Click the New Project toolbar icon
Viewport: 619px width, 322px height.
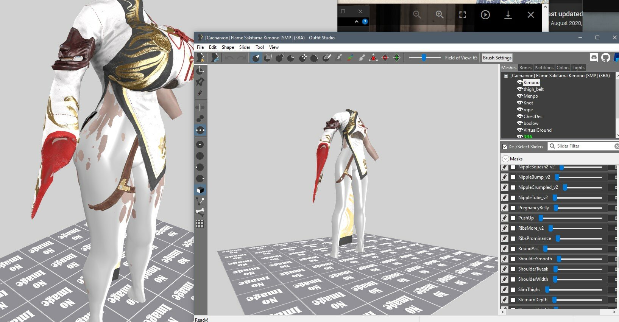coord(200,58)
